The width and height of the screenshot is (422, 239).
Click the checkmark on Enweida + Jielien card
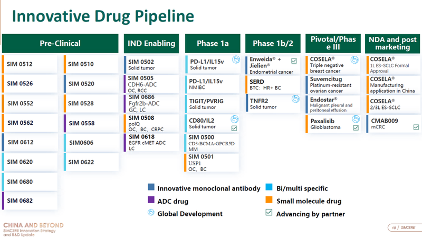pyautogui.click(x=293, y=61)
